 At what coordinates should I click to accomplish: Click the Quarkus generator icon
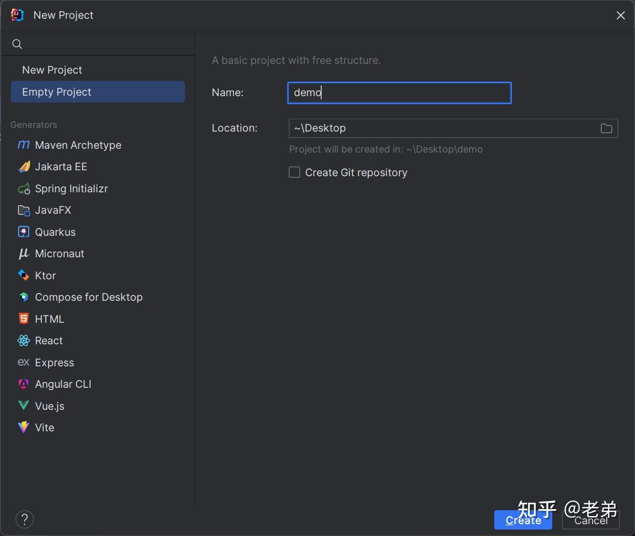(x=24, y=232)
